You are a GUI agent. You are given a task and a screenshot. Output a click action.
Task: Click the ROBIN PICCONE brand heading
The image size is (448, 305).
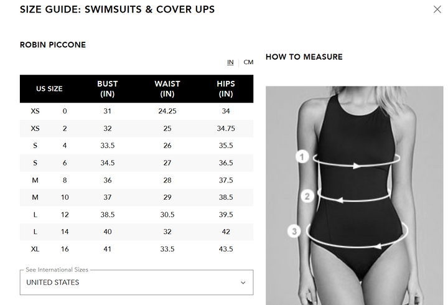(x=53, y=45)
